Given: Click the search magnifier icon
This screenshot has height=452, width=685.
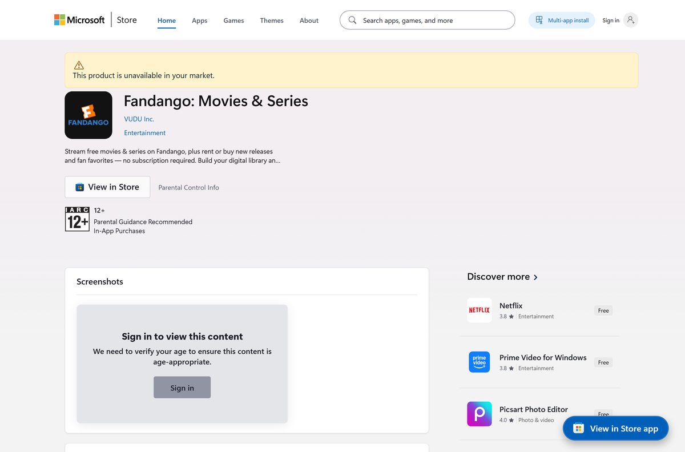Looking at the screenshot, I should tap(352, 20).
